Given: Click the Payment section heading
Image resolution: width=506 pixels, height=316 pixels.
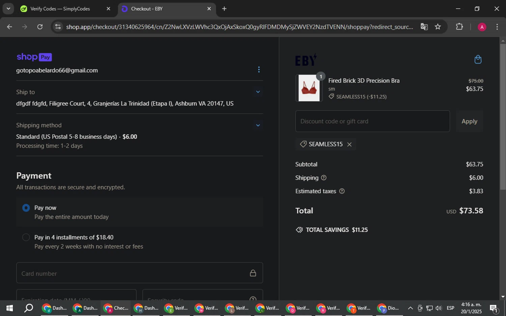Looking at the screenshot, I should [x=34, y=176].
